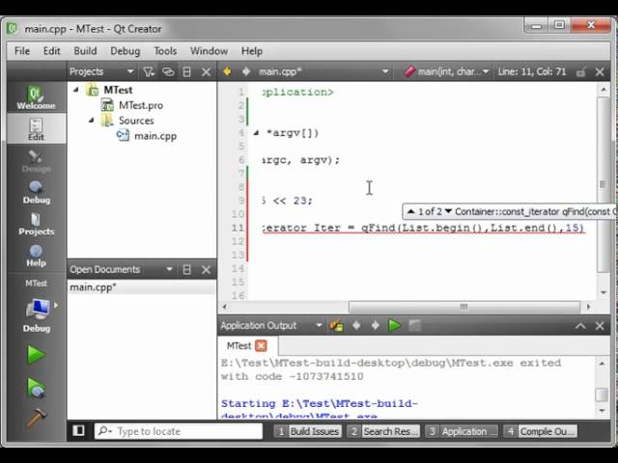Click the Type to locate field

click(x=178, y=431)
